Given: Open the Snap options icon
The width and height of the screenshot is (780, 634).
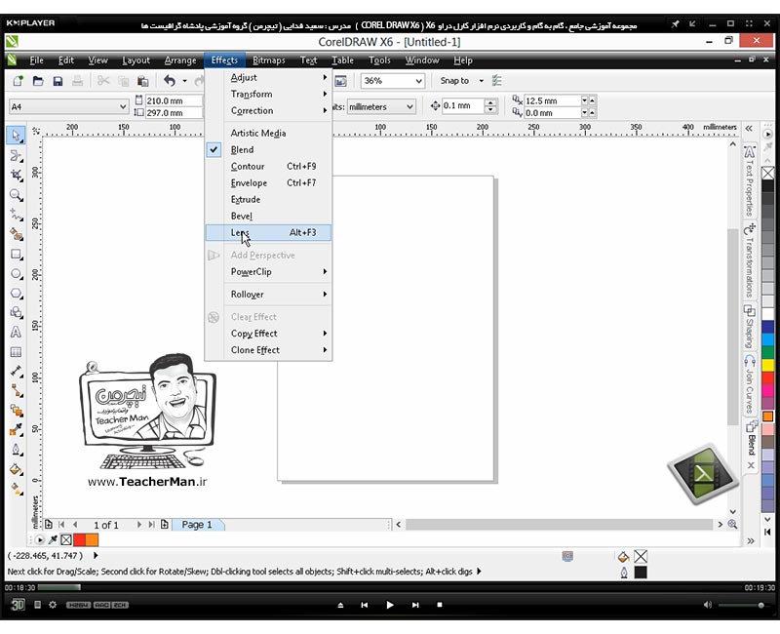Looking at the screenshot, I should coord(497,81).
